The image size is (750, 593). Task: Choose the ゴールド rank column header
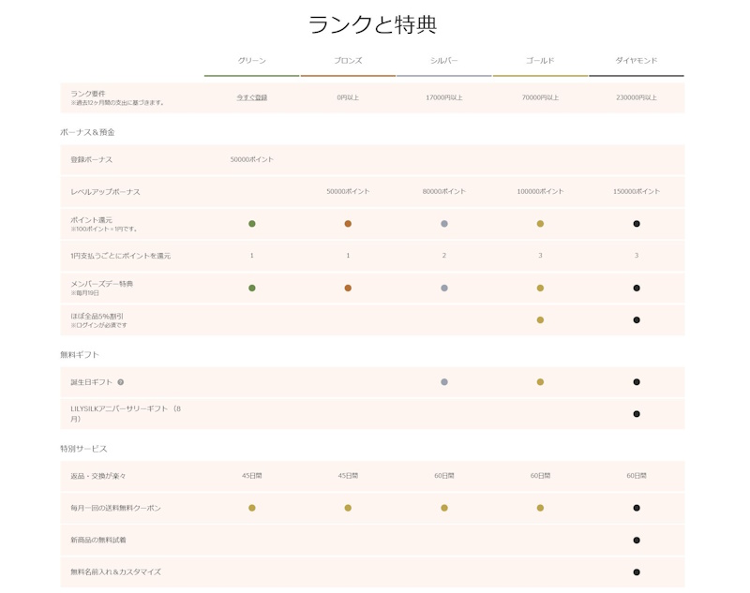click(540, 61)
